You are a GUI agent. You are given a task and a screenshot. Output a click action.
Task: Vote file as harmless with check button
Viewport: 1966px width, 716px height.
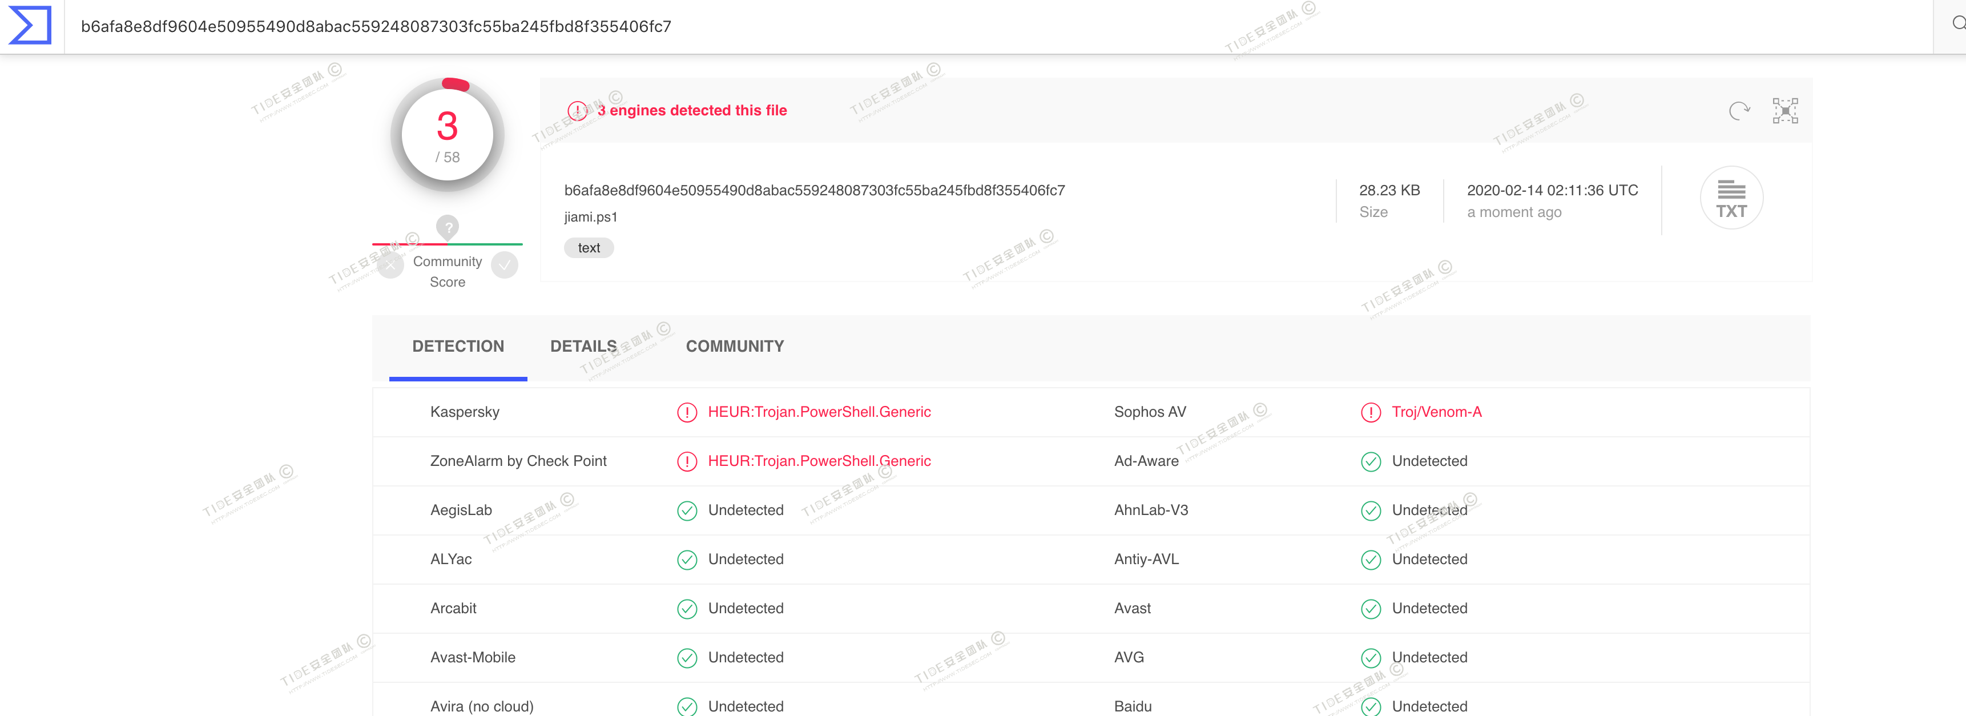pyautogui.click(x=505, y=266)
